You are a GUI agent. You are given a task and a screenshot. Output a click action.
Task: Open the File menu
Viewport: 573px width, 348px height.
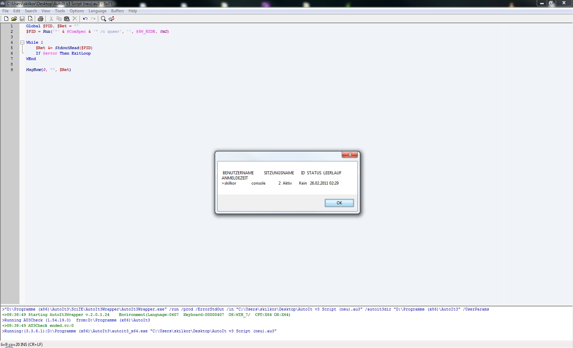pos(5,11)
